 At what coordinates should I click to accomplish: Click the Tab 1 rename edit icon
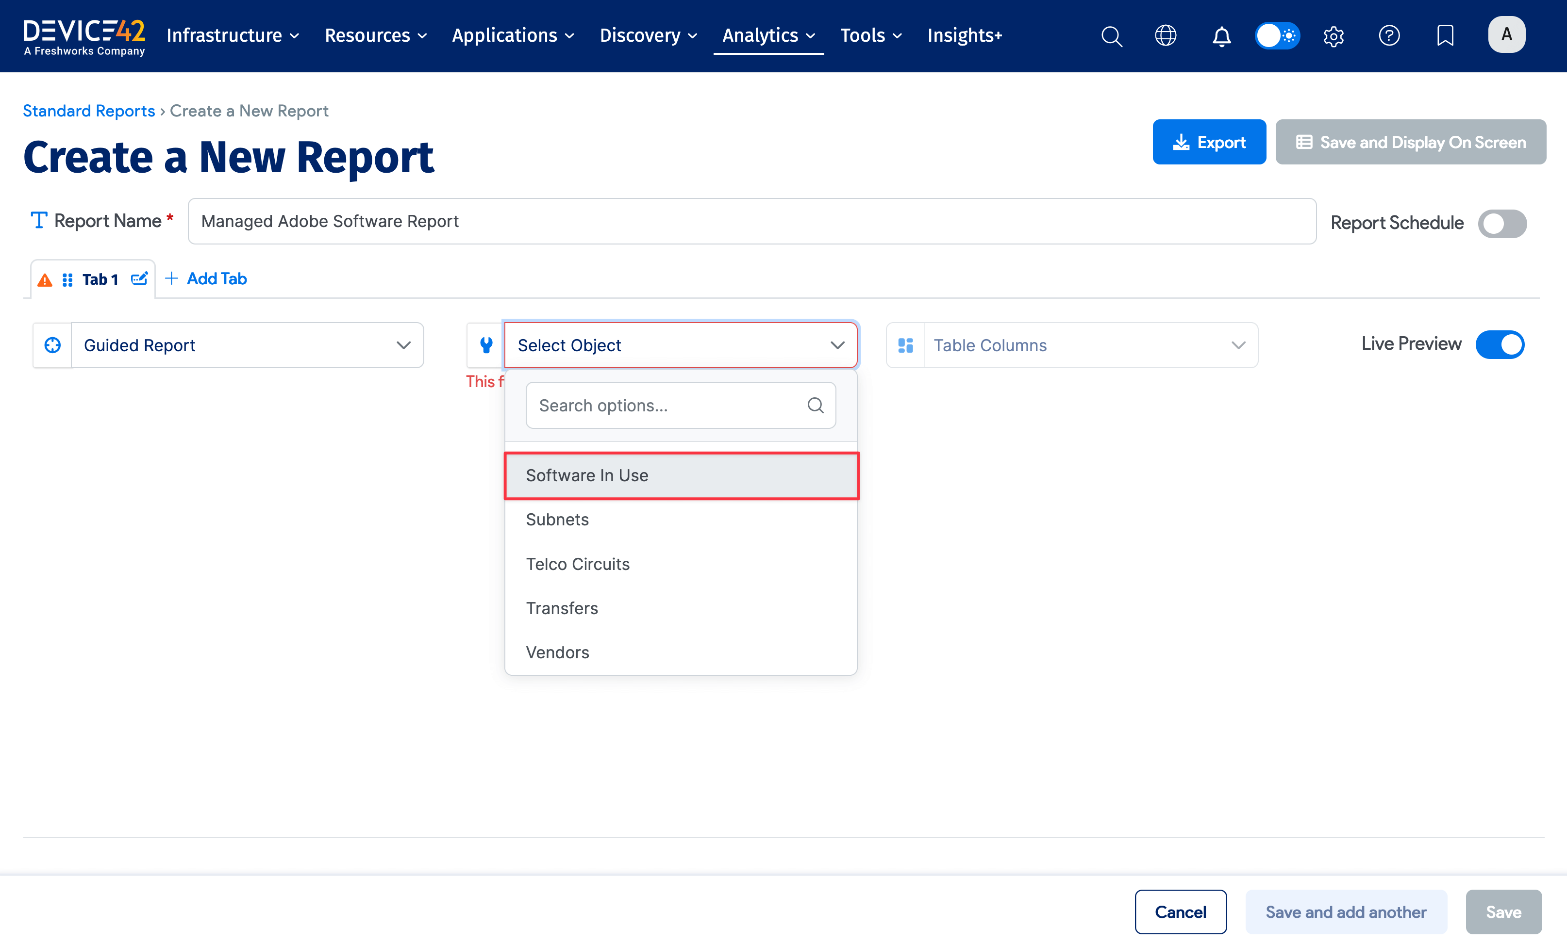pos(139,279)
